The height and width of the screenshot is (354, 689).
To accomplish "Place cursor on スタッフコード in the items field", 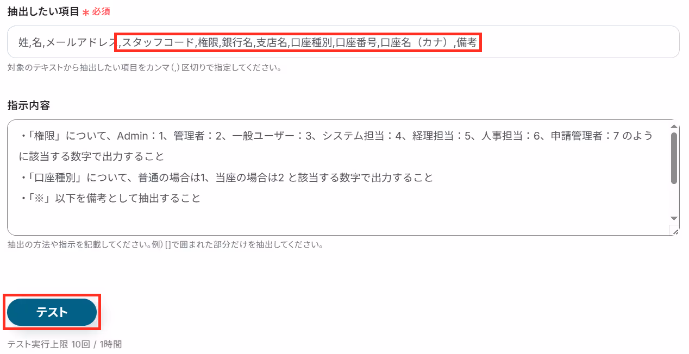I will pyautogui.click(x=158, y=42).
